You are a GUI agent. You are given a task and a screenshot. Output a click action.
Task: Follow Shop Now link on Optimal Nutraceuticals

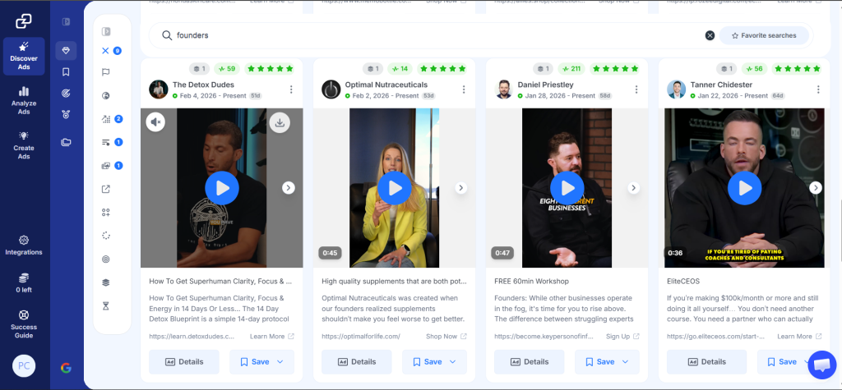tap(446, 337)
